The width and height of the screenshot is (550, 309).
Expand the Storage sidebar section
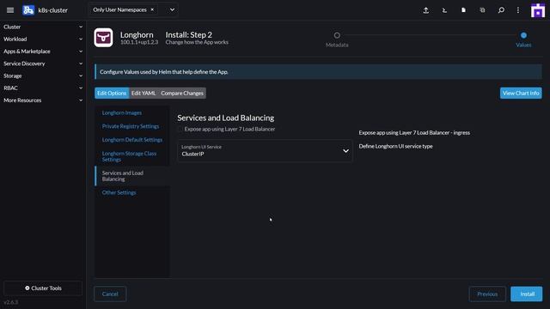pyautogui.click(x=43, y=76)
